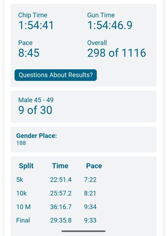Click the Pace column header in splits table
This screenshot has width=167, height=236.
coord(94,166)
